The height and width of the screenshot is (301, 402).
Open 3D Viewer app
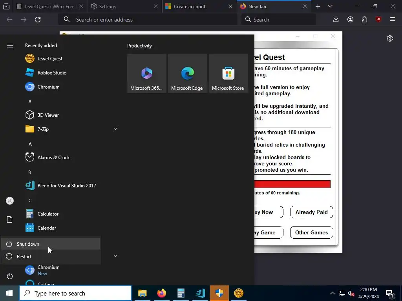(x=42, y=115)
